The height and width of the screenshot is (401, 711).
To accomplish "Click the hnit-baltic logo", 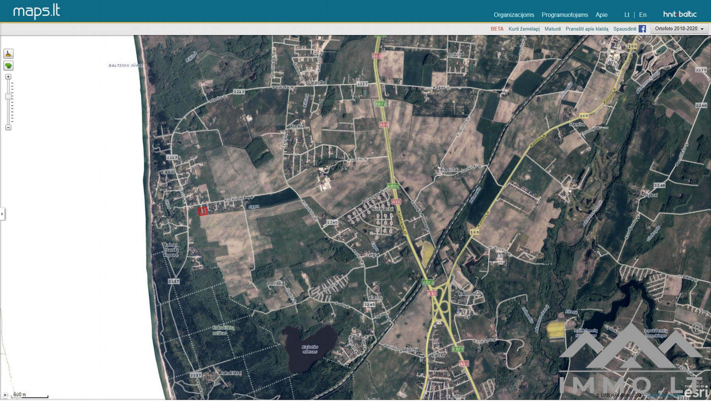I will point(680,15).
